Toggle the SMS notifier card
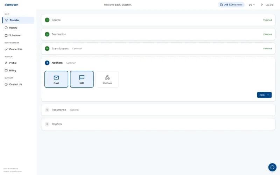Screen dimensions: 280x175 click(x=82, y=79)
